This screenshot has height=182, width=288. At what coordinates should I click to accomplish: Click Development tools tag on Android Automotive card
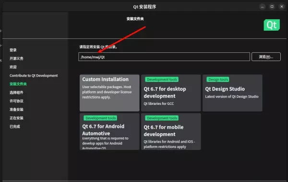click(100, 118)
